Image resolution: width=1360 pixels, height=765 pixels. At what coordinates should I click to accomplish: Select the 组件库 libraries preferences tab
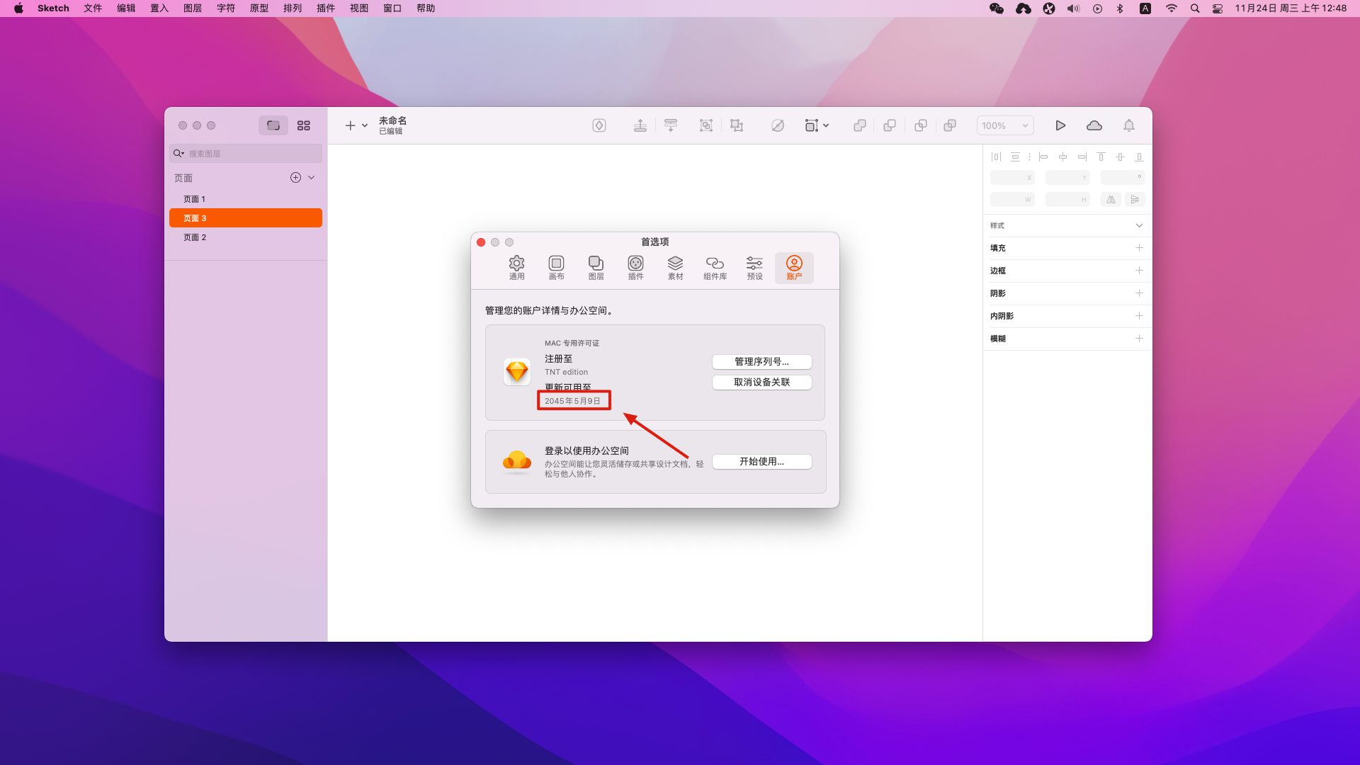(715, 268)
